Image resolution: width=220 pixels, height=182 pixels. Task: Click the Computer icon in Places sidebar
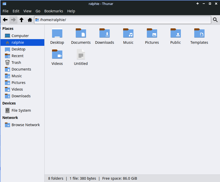click(7, 36)
